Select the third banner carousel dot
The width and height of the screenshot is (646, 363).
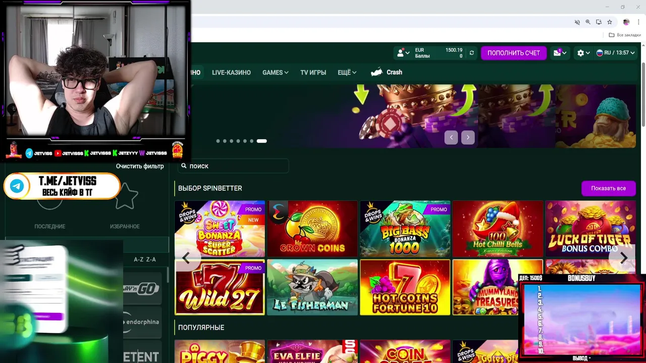pos(232,141)
